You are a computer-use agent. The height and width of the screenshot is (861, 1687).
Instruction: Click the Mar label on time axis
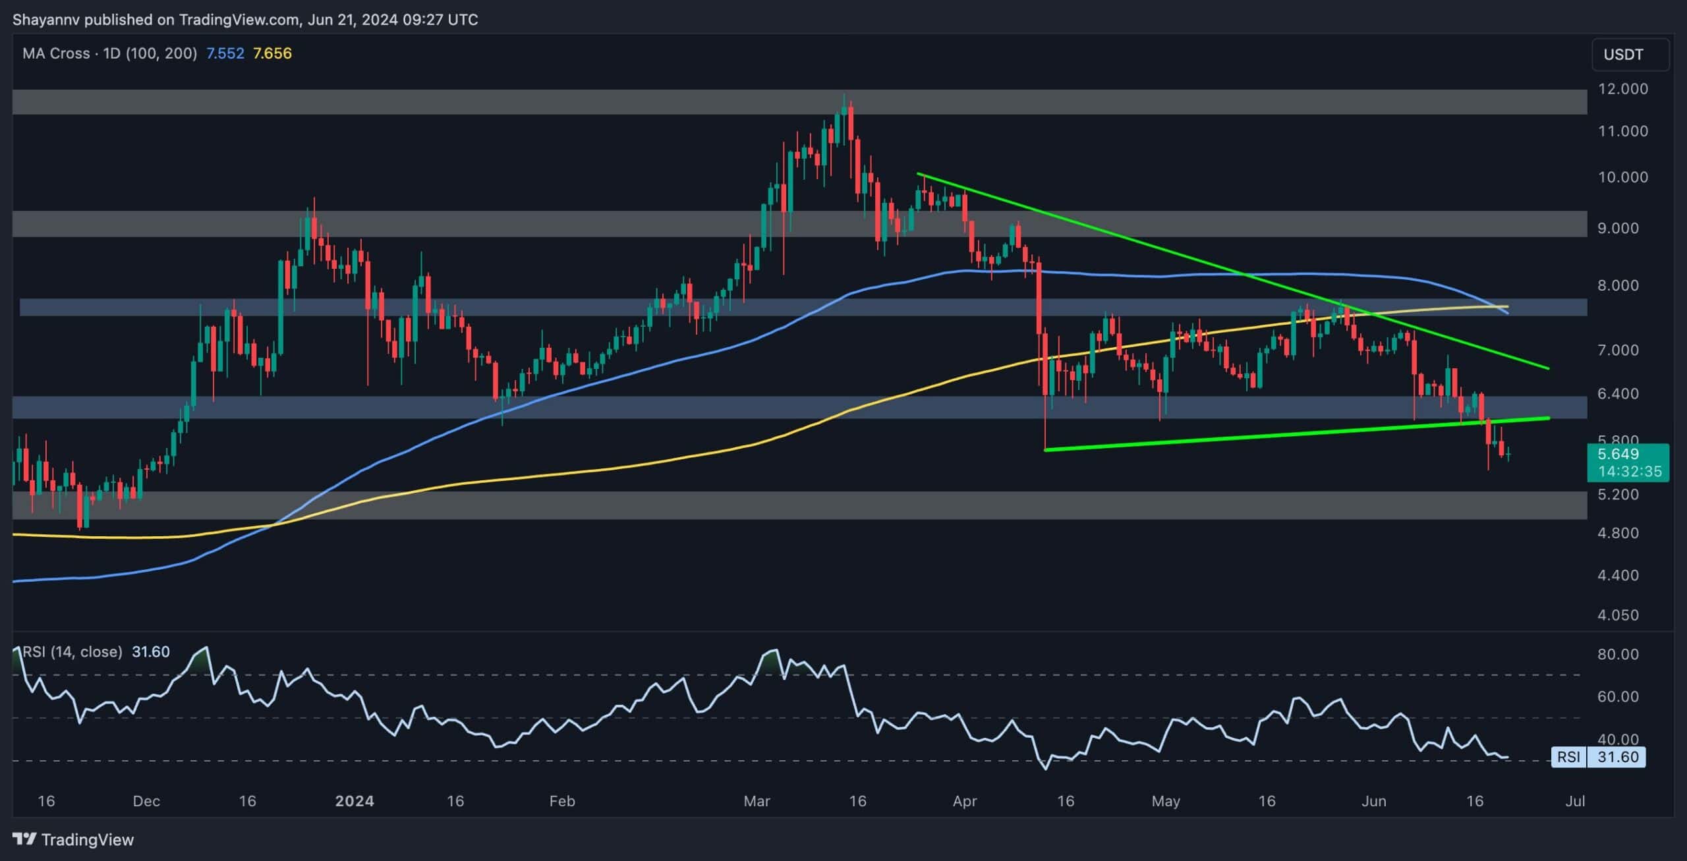click(757, 801)
